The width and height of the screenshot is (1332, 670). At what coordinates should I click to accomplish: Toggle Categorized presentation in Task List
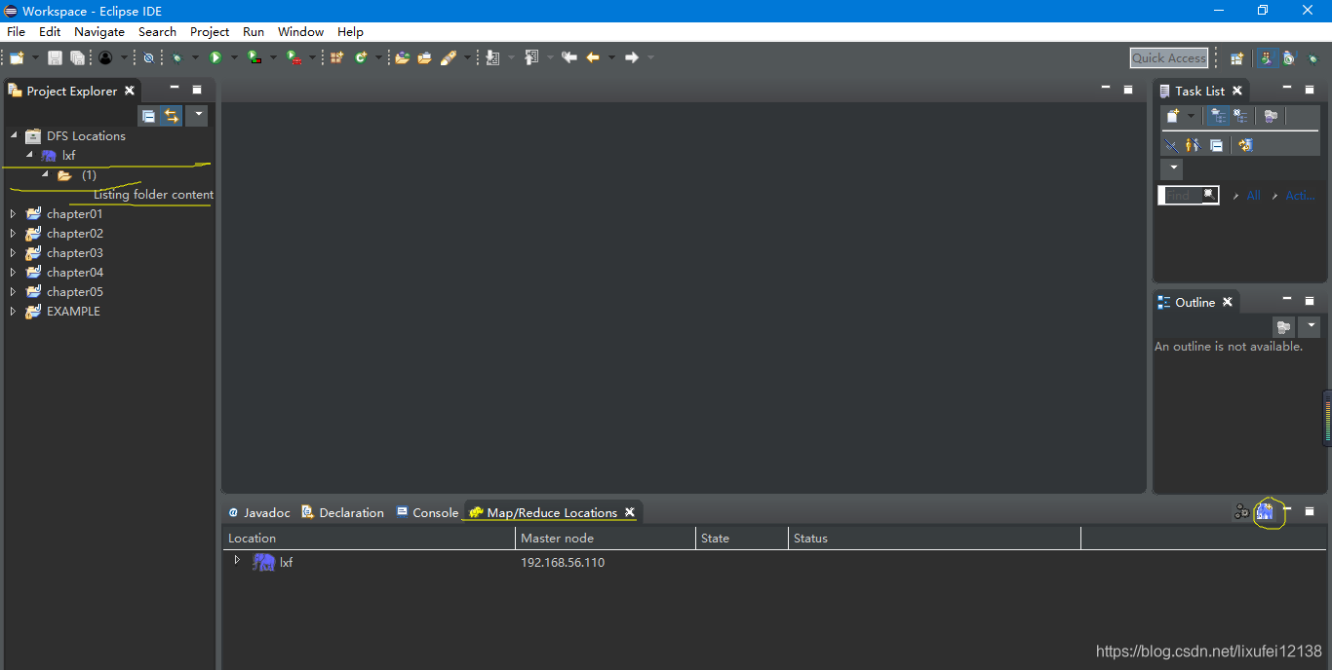click(1218, 116)
